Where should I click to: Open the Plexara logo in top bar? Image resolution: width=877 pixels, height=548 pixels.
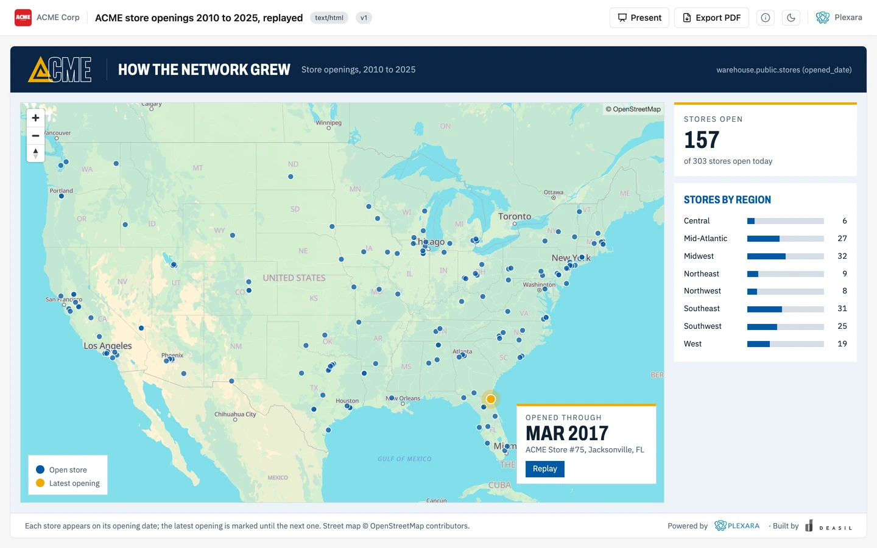(x=839, y=18)
